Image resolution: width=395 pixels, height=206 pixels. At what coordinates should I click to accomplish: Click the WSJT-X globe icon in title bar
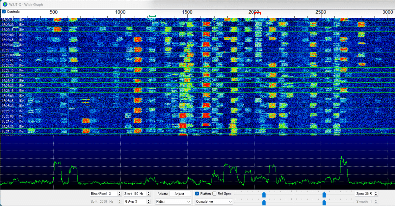tap(5, 5)
